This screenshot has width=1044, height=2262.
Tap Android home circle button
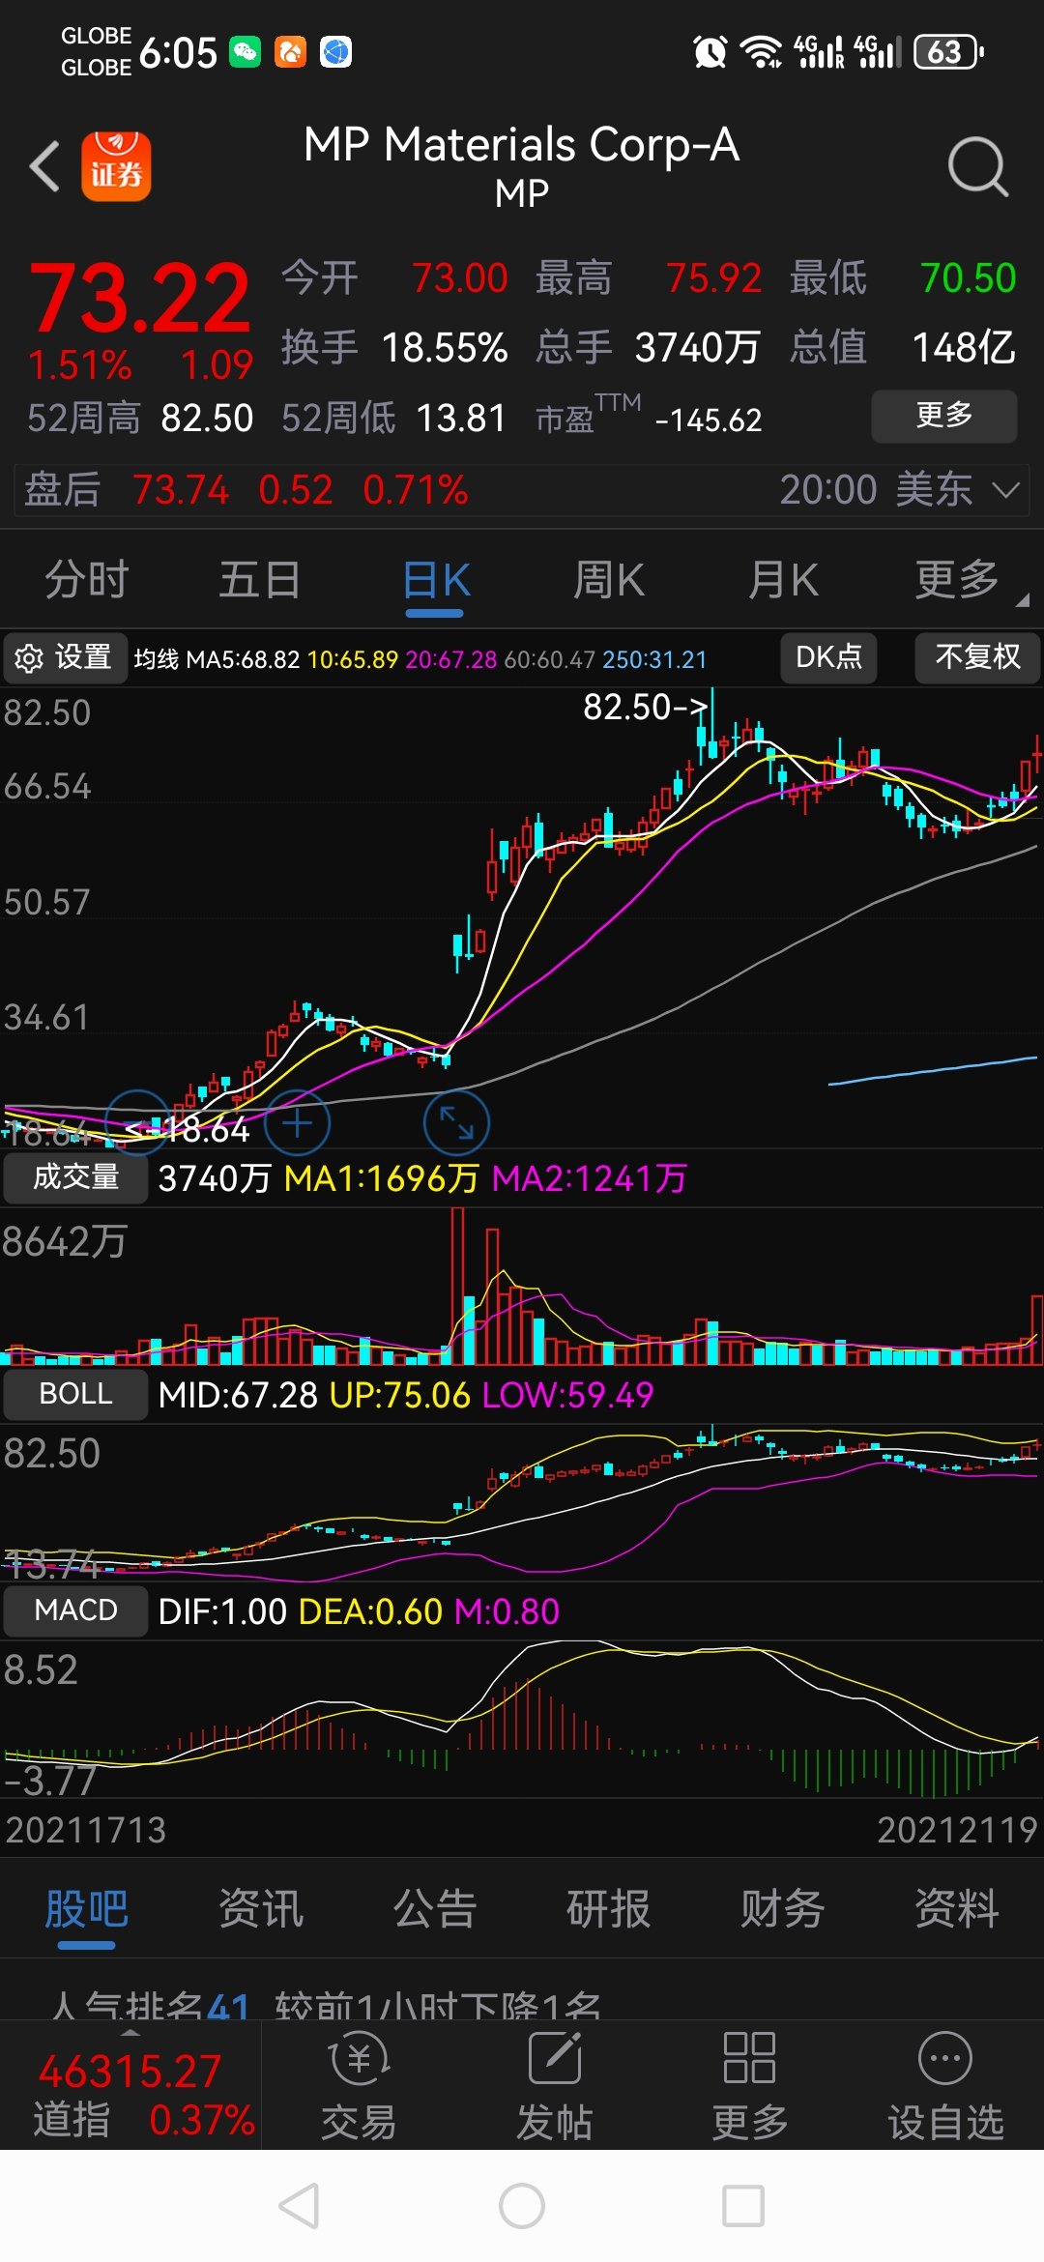[522, 2206]
